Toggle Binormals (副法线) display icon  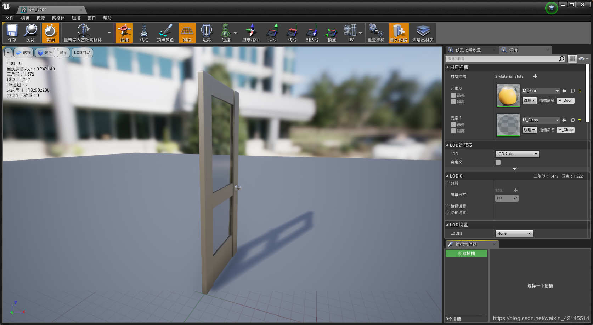(x=312, y=33)
